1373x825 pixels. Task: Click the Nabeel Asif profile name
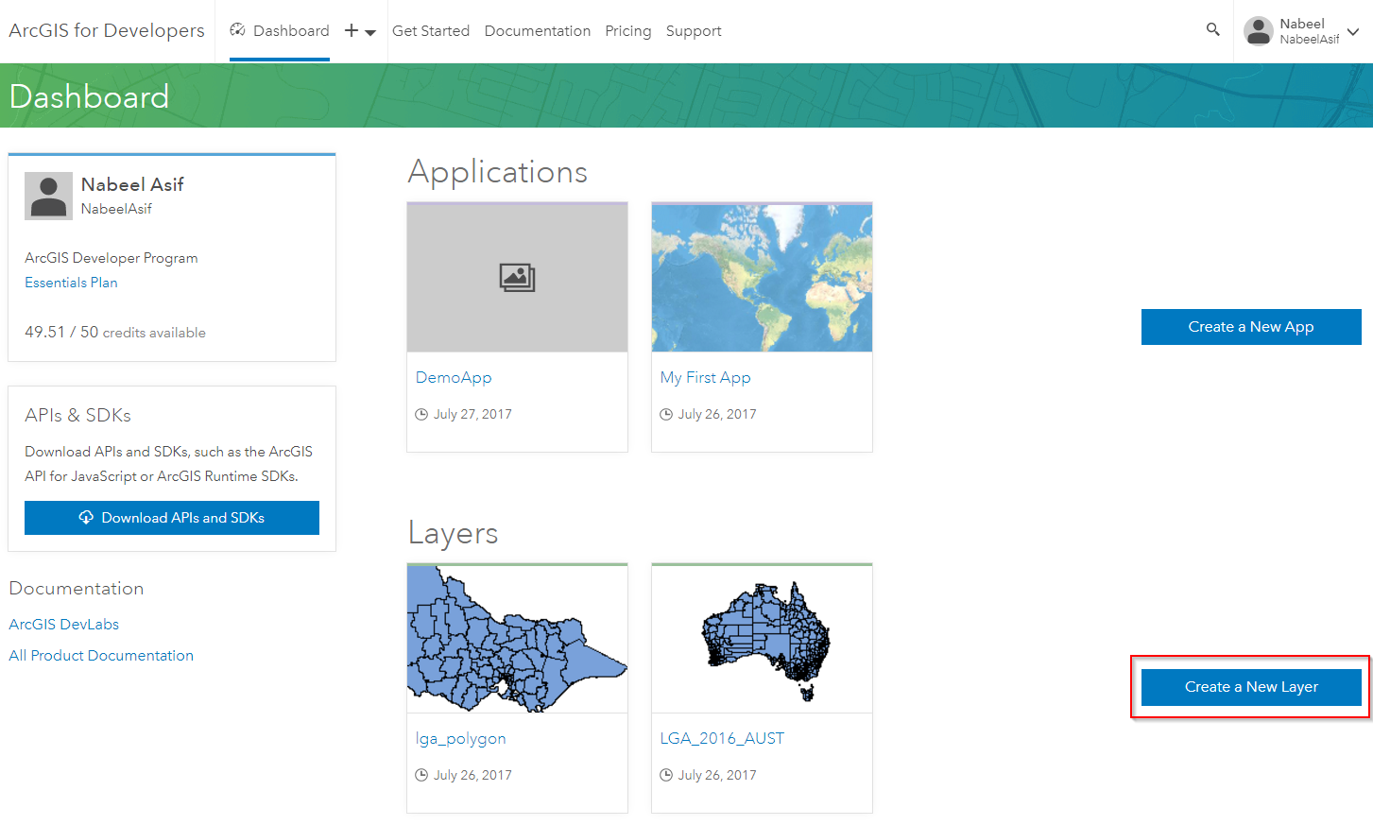click(x=132, y=184)
